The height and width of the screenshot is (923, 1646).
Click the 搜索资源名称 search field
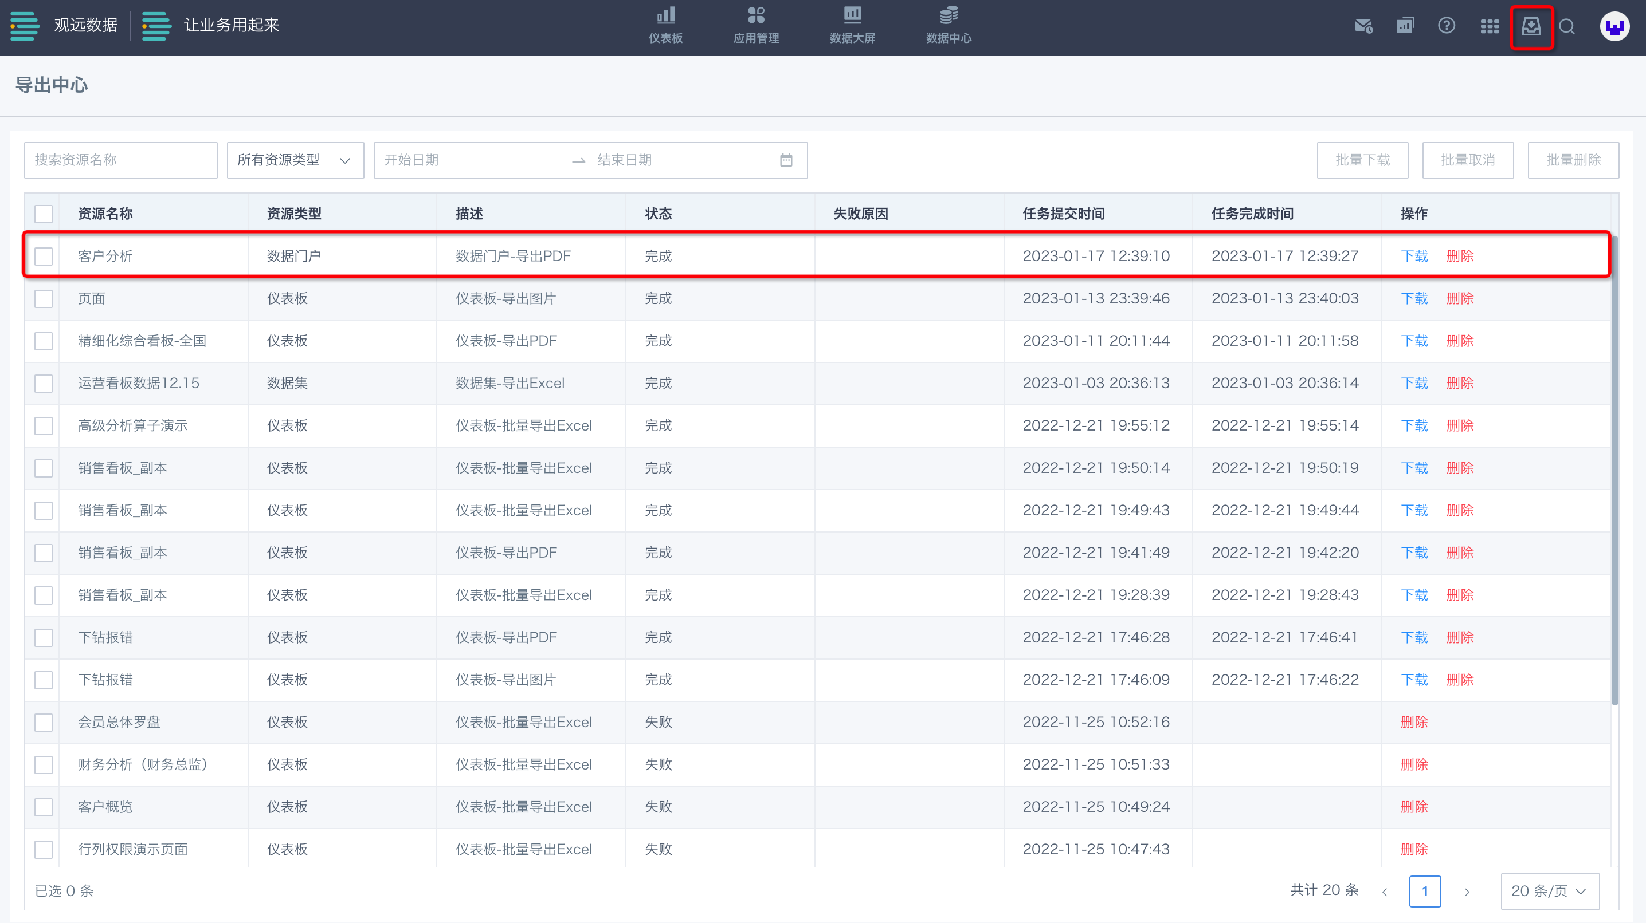pyautogui.click(x=121, y=160)
